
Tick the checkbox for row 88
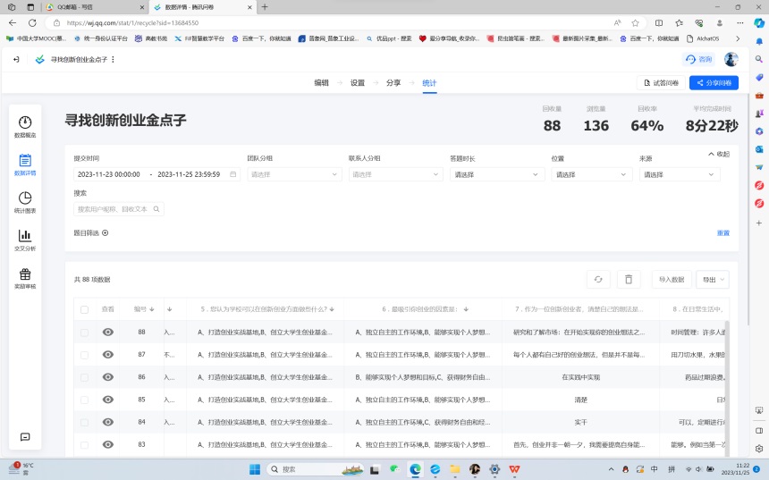(84, 333)
